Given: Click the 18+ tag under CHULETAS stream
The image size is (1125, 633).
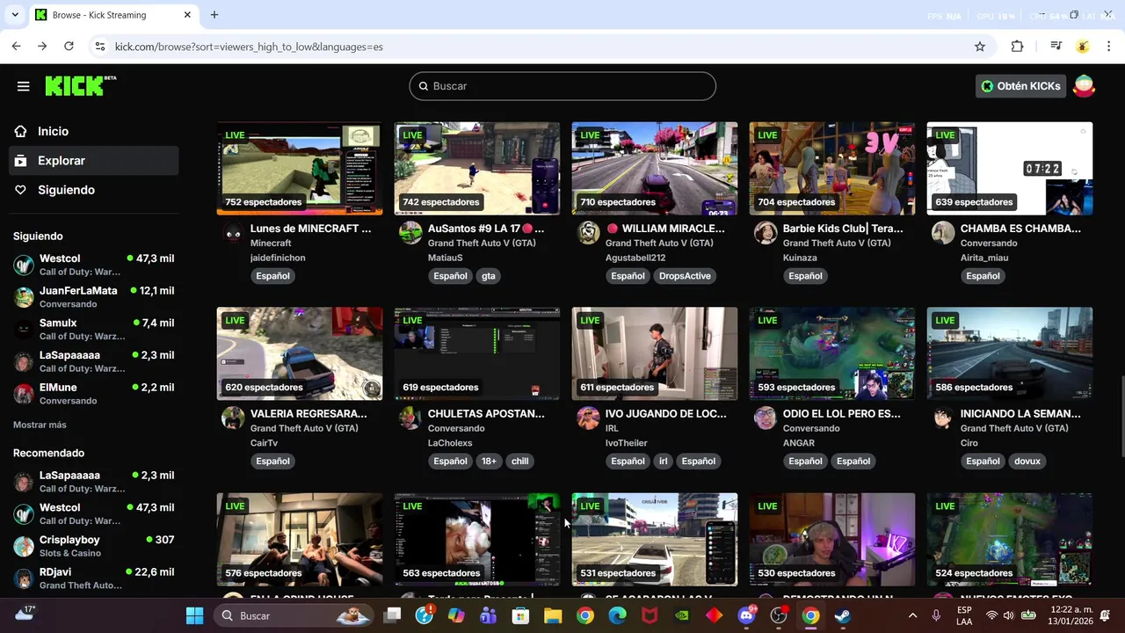Looking at the screenshot, I should pyautogui.click(x=489, y=461).
